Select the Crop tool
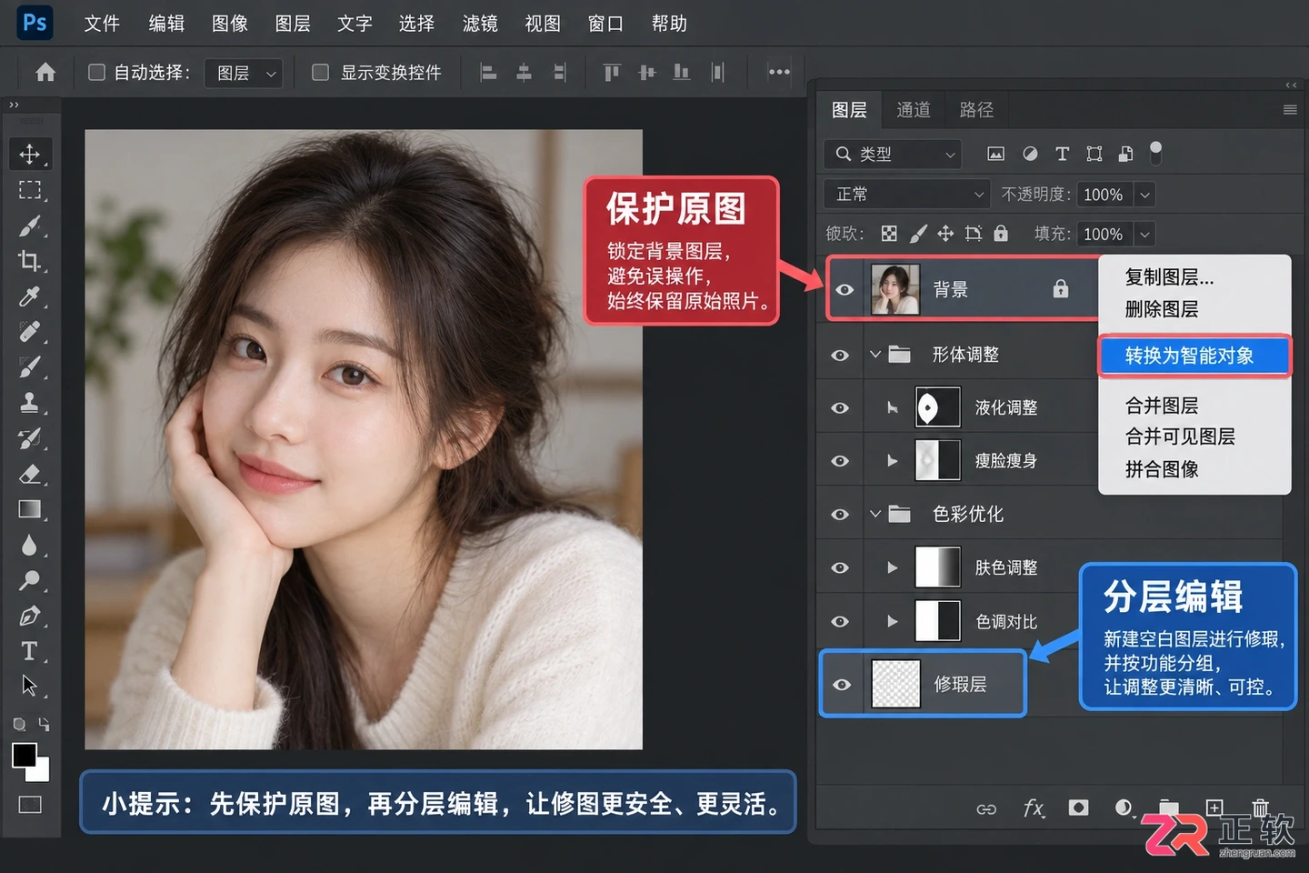 (30, 261)
